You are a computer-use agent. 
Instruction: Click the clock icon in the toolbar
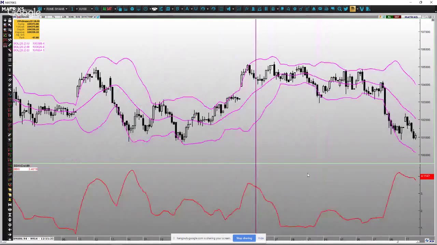145,9
